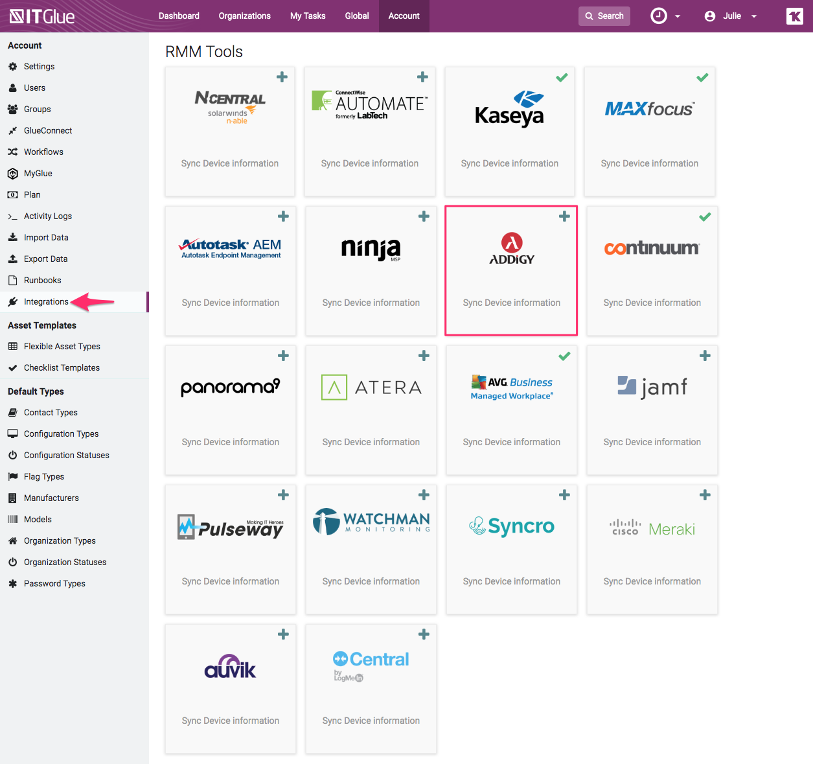This screenshot has width=813, height=764.
Task: Open Password Types link
Action: click(x=54, y=584)
